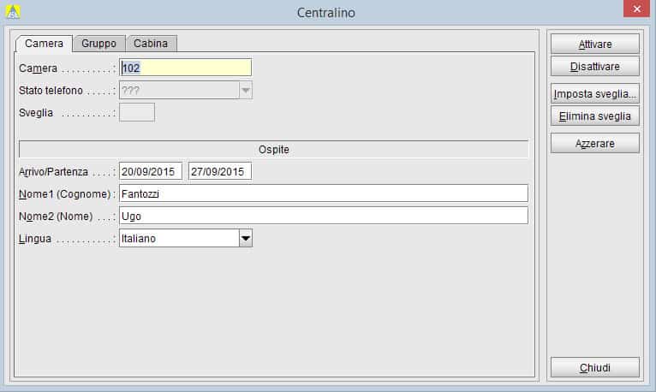Close the Centralino window

[x=635, y=9]
